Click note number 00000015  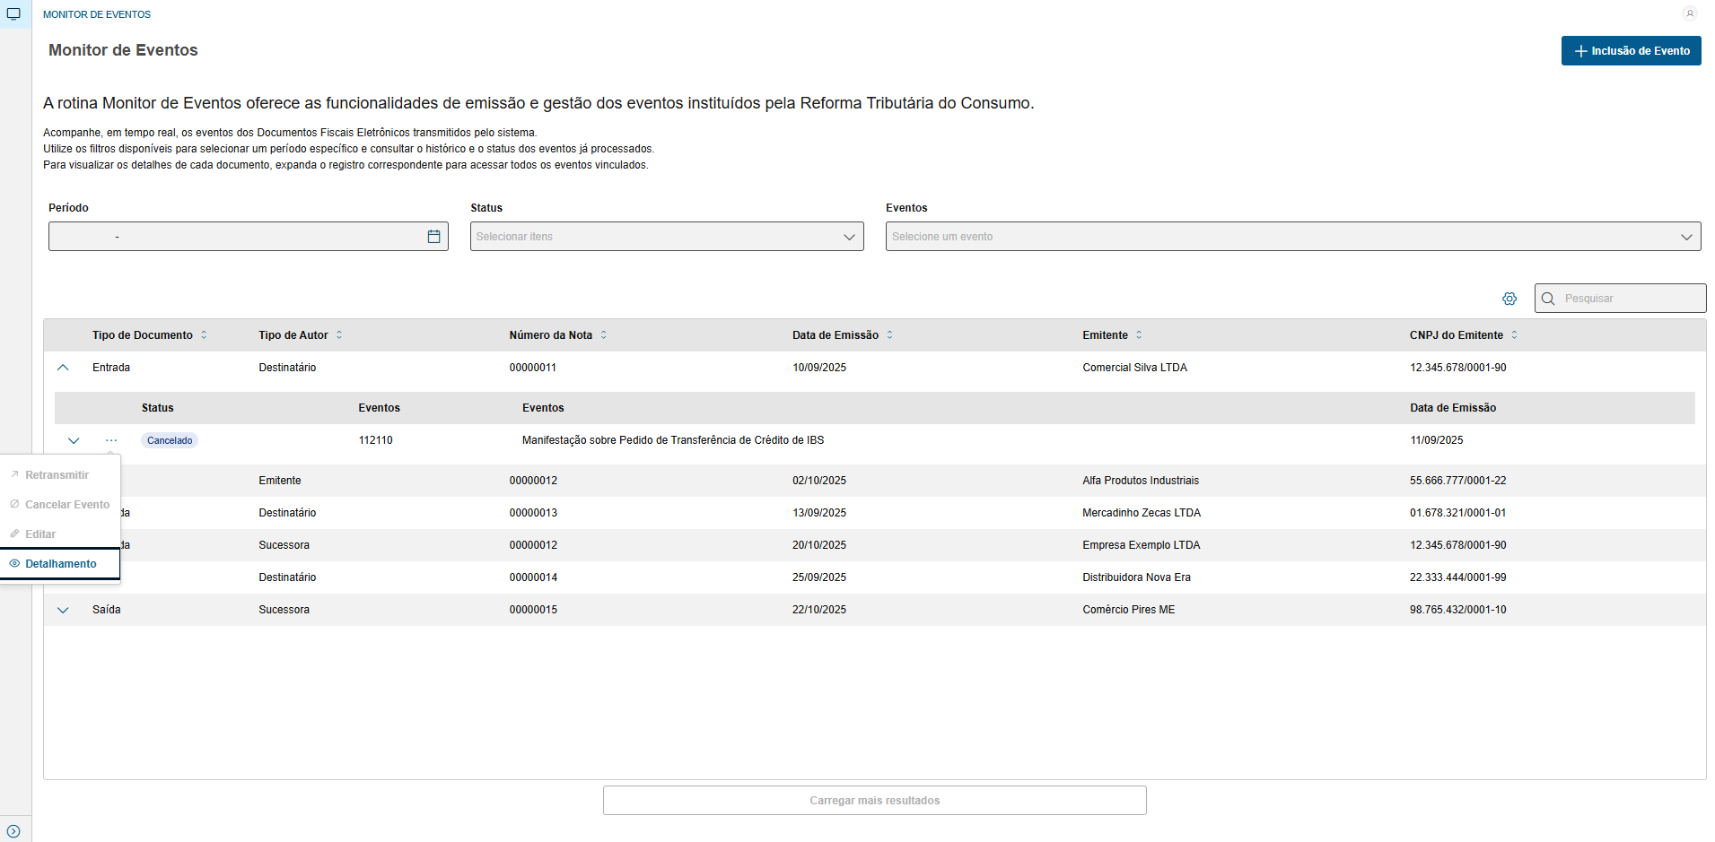coord(533,610)
